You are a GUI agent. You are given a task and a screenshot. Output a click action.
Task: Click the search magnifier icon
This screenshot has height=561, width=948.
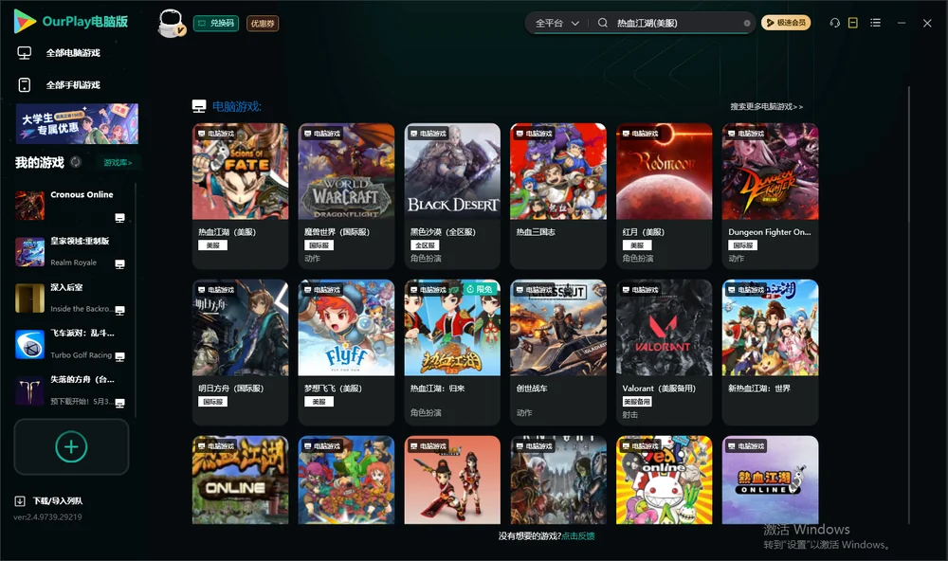tap(603, 23)
